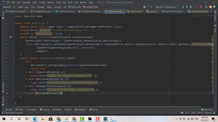Open Microsoft Edge from taskbar
218x122 pixels.
click(35, 119)
